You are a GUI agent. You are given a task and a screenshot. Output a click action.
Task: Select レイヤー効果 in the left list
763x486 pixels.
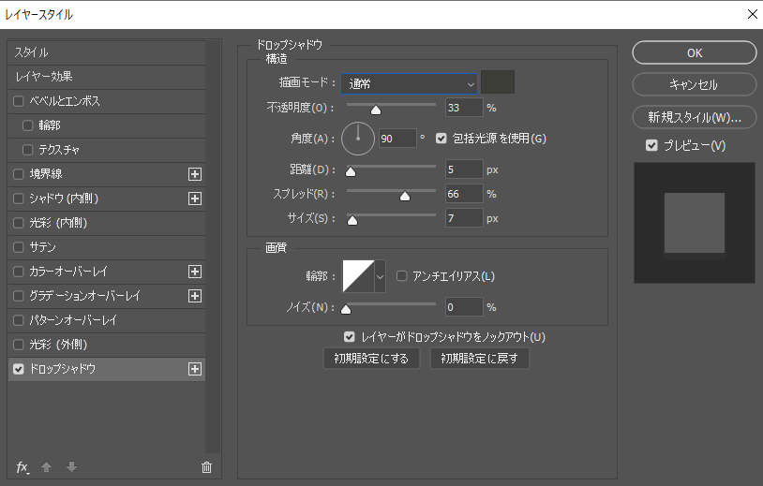click(x=107, y=77)
